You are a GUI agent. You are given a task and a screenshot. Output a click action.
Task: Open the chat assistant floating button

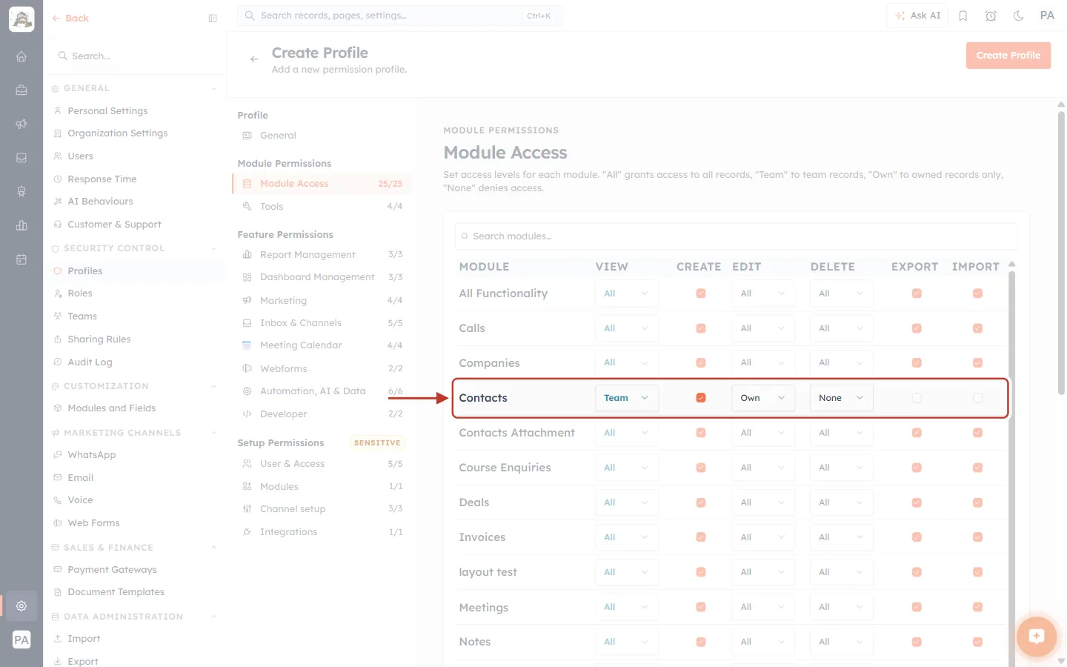point(1036,636)
